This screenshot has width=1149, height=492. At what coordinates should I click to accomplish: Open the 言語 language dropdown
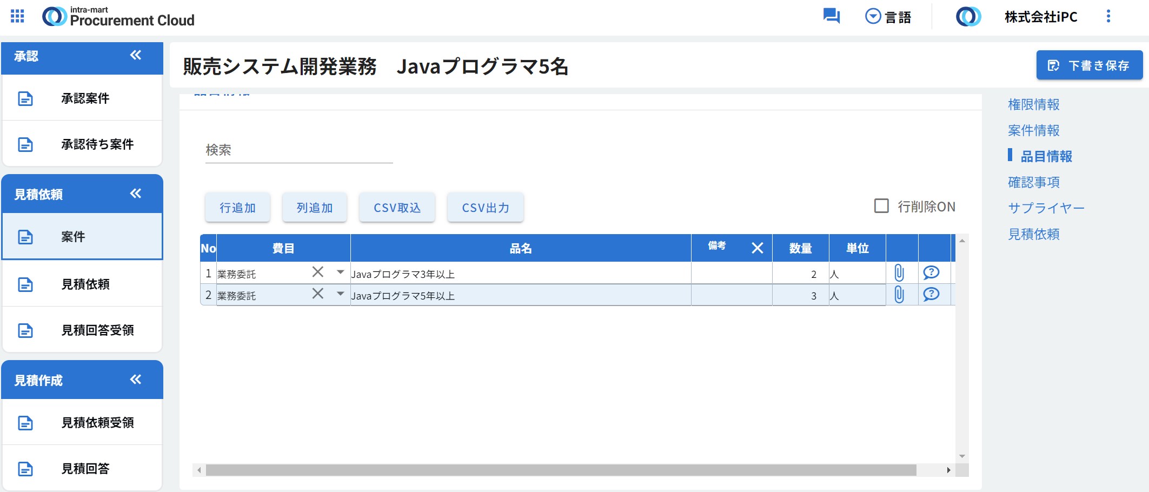tap(888, 17)
